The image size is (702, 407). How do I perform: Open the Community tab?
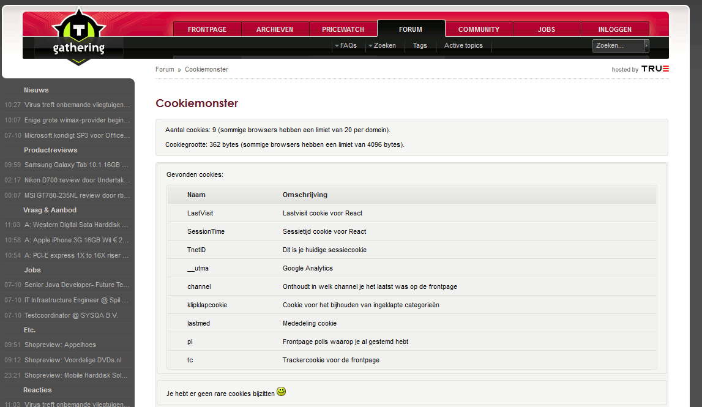(479, 29)
